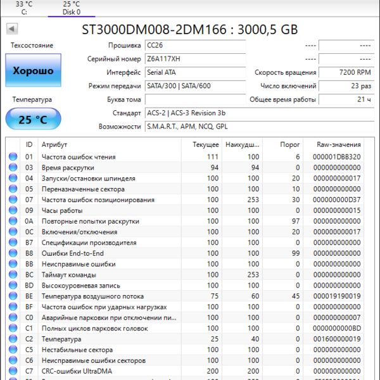Select the Ошибки End-to-End attribute text

tap(73, 253)
